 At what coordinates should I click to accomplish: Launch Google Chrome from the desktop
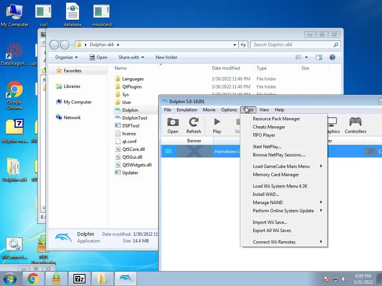pyautogui.click(x=15, y=95)
